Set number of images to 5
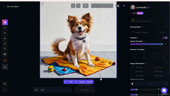 134,58
